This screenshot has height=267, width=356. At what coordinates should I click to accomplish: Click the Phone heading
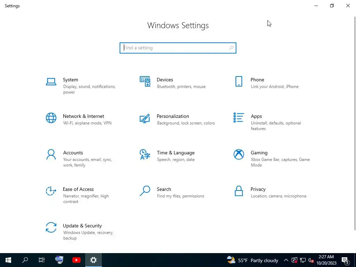pyautogui.click(x=257, y=80)
